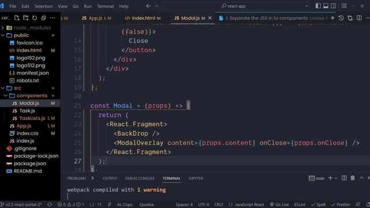Open the View menu
Image resolution: width=370 pixels, height=208 pixels.
tap(62, 6)
